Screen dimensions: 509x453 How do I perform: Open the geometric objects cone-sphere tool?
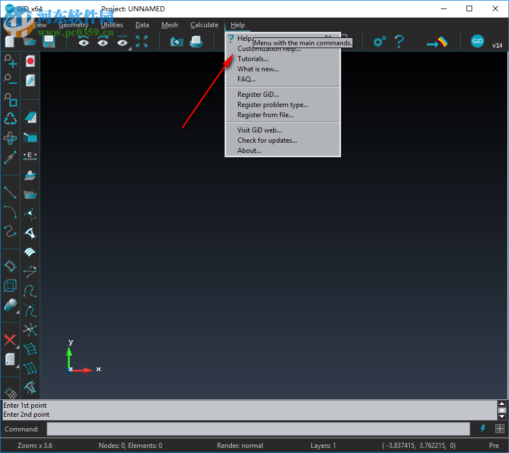click(10, 305)
